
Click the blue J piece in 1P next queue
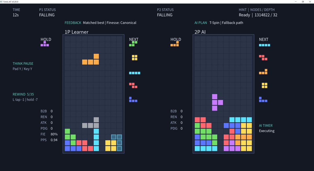(x=133, y=99)
